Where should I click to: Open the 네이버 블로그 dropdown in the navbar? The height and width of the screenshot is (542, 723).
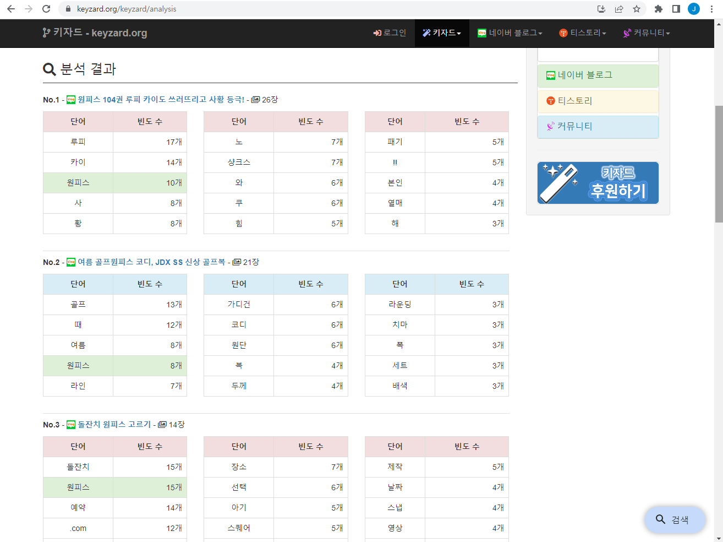(510, 32)
